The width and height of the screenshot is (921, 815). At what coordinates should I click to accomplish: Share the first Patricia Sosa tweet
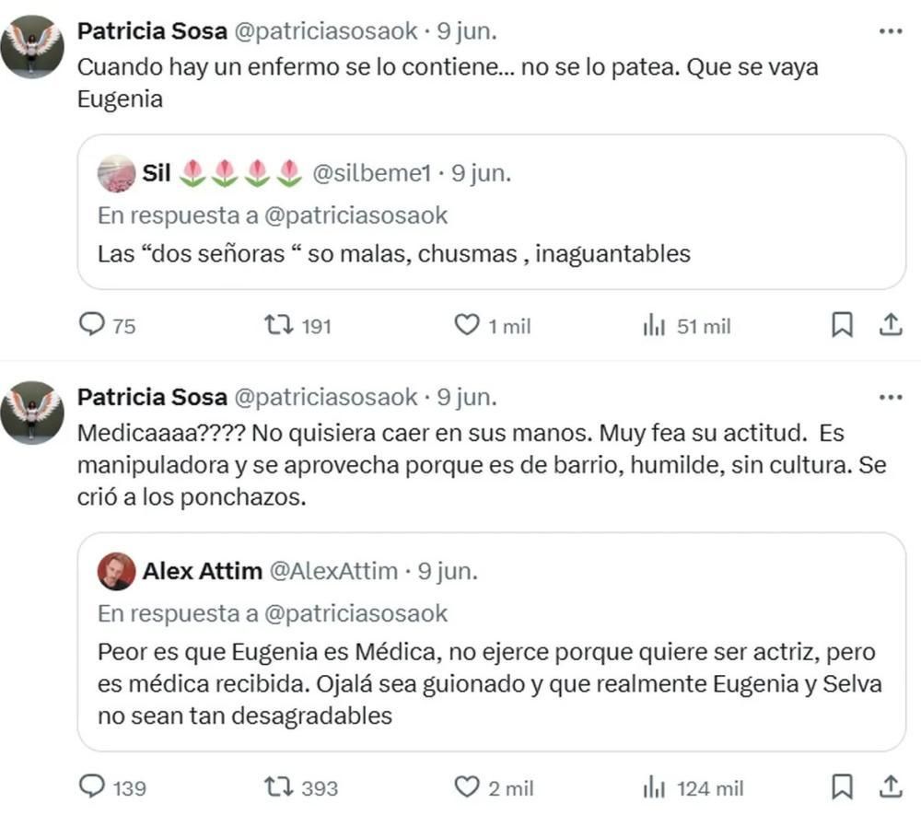pyautogui.click(x=891, y=325)
